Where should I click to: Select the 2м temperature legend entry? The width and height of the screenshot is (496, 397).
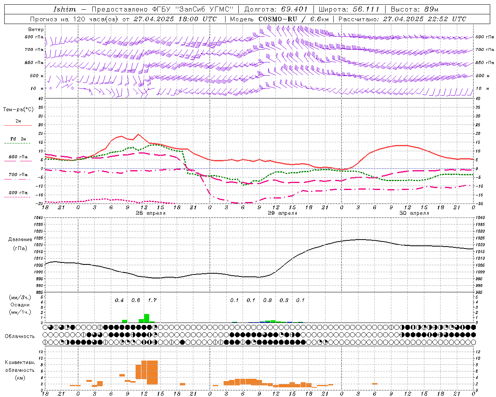(18, 121)
